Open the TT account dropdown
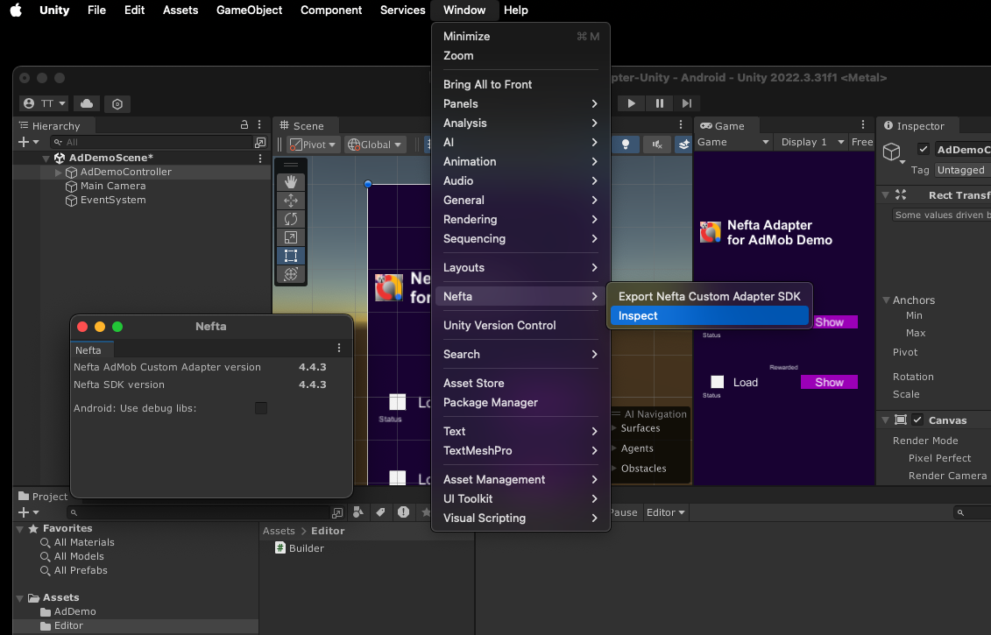The height and width of the screenshot is (635, 991). (44, 103)
